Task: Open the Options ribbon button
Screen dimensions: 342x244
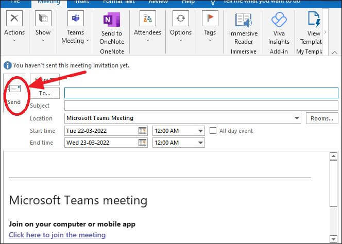Action: [x=181, y=26]
